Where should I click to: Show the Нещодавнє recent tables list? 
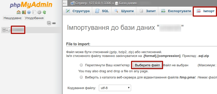pyautogui.click(x=13, y=18)
